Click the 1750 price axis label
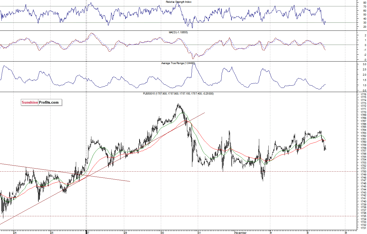367x234 pixels. pos(363,171)
